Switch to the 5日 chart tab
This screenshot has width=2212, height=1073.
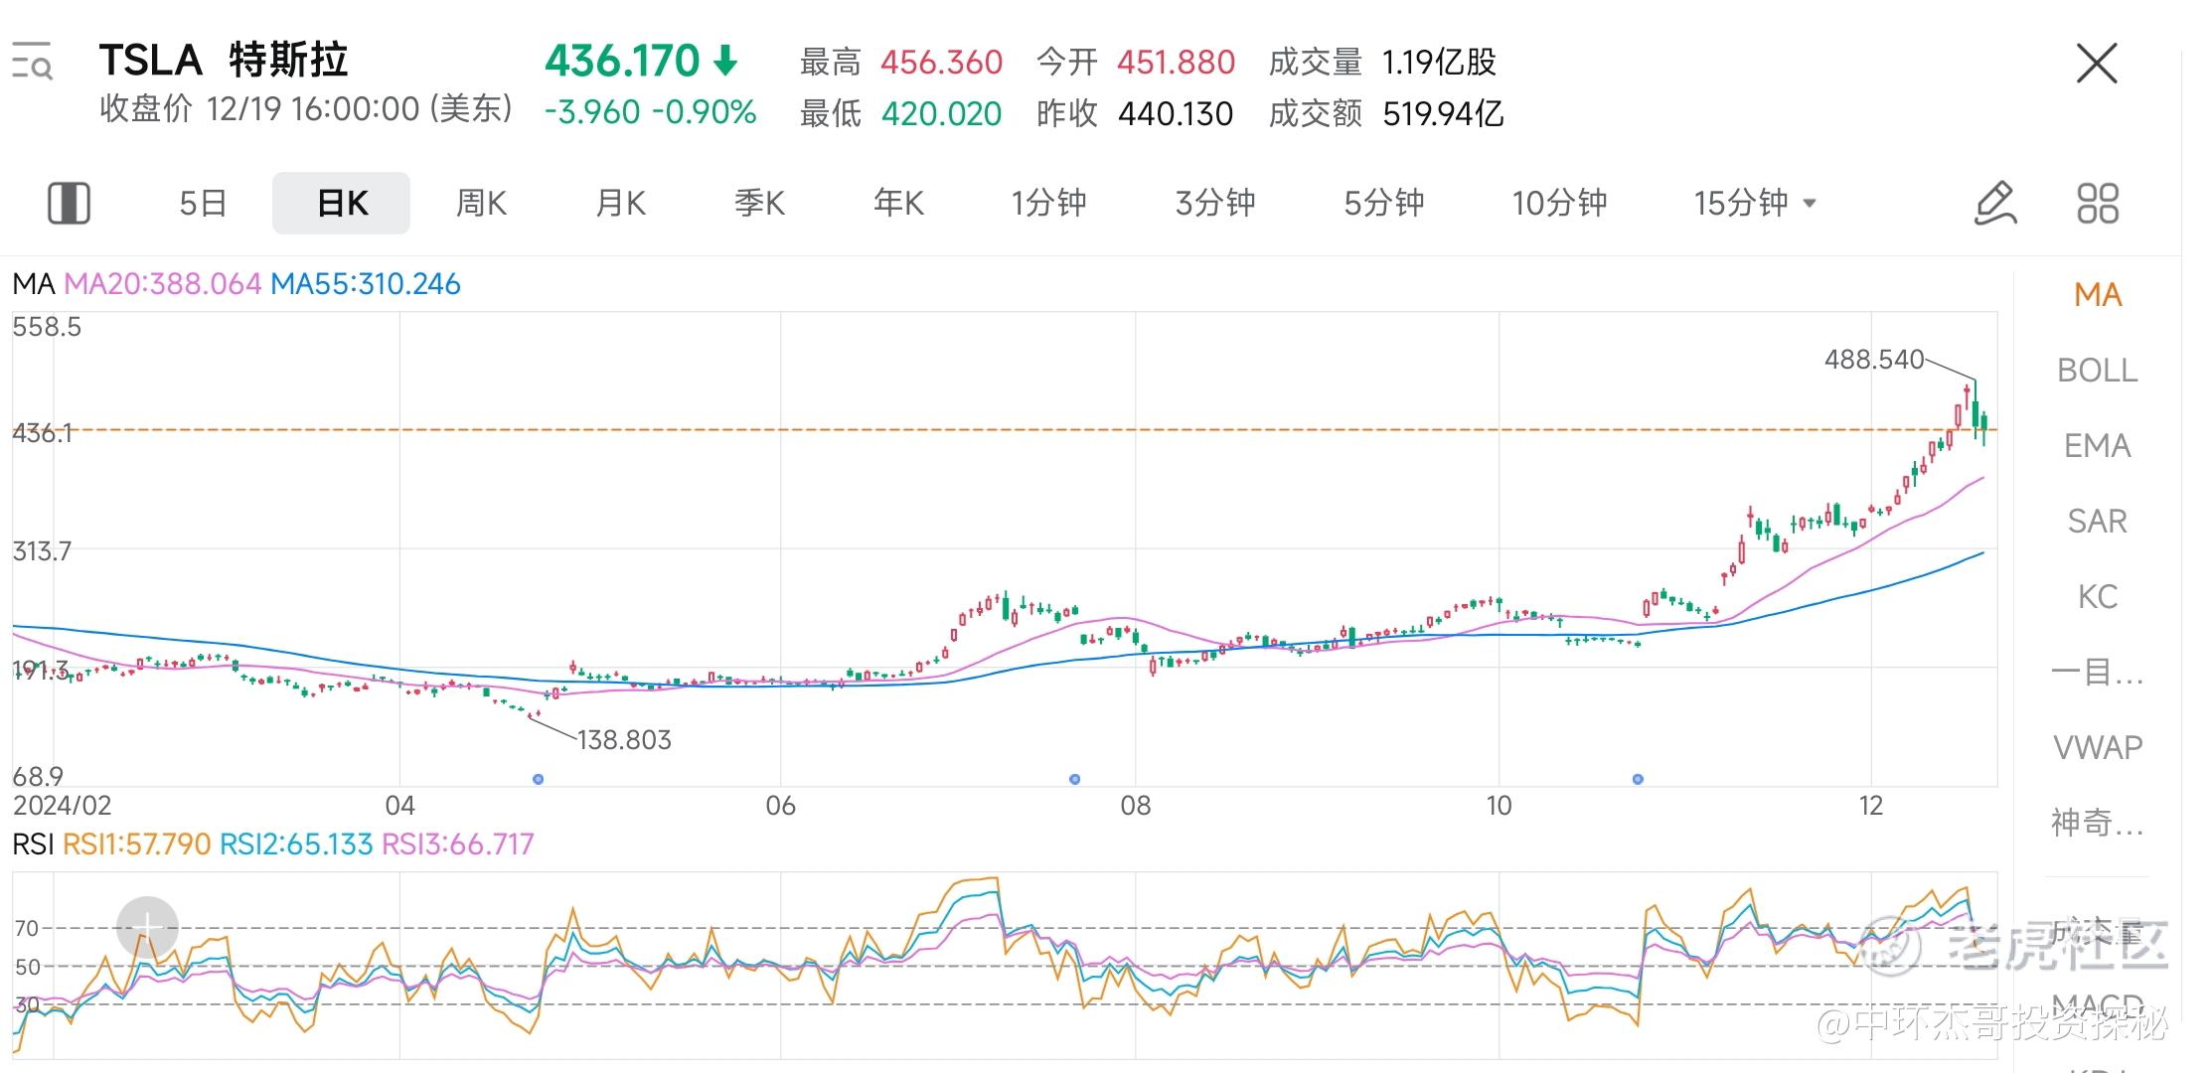coord(203,204)
